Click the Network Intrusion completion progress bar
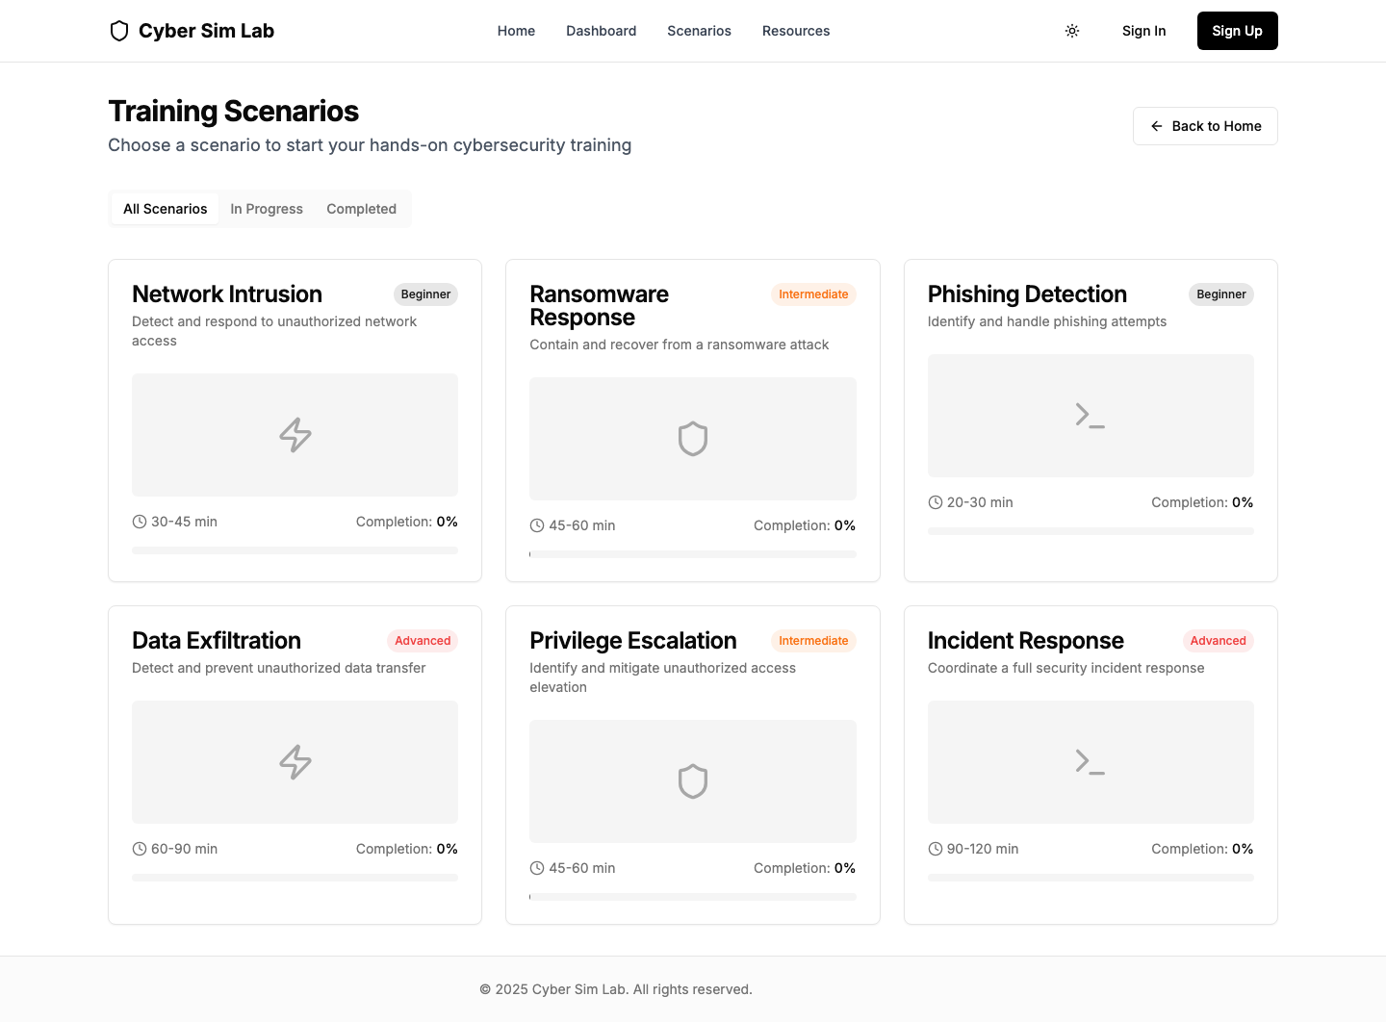 [295, 550]
